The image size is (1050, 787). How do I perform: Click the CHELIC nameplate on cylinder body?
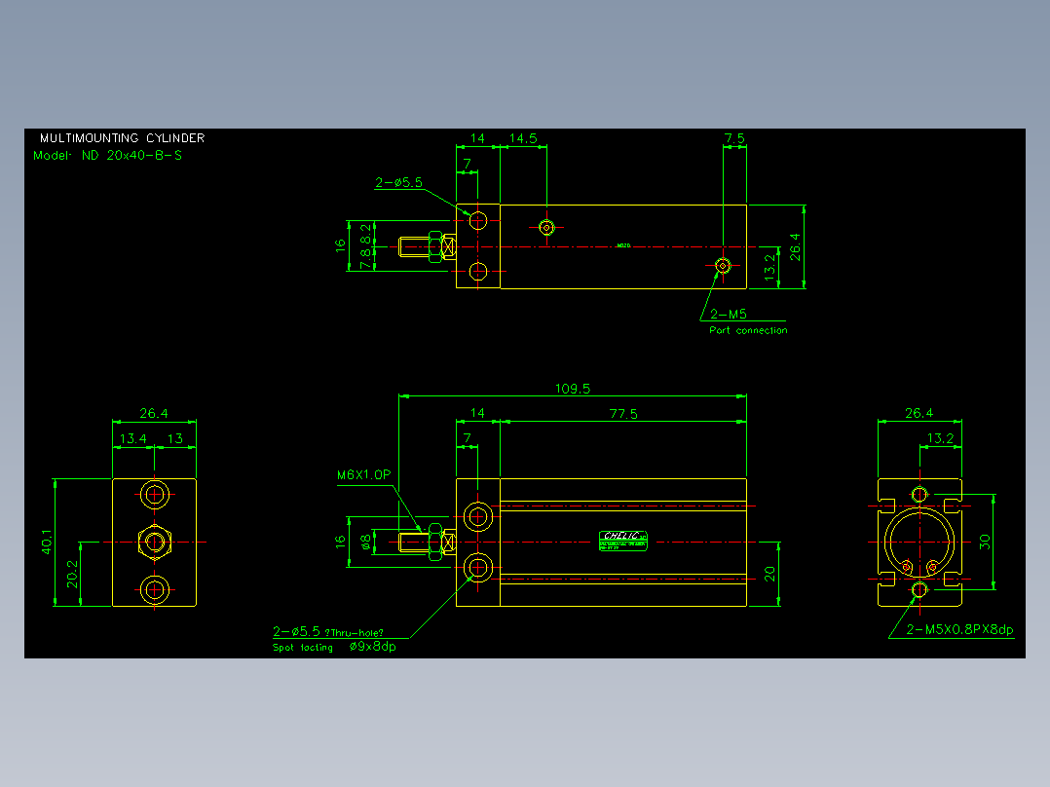click(622, 542)
